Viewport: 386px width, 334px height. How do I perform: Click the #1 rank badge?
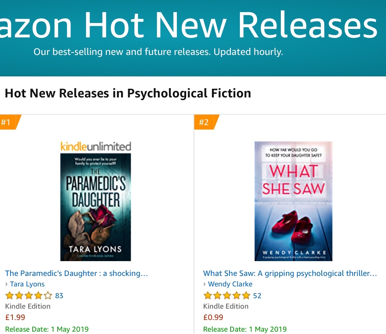pos(7,122)
